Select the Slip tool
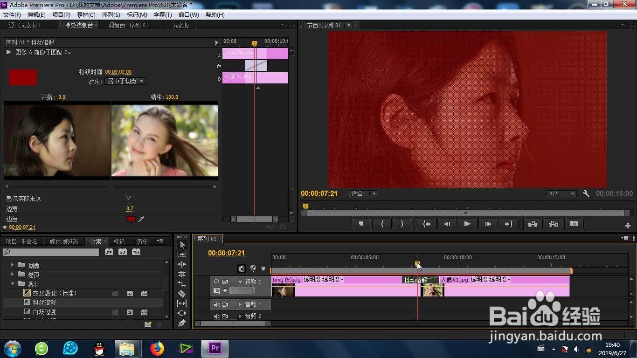Image resolution: width=637 pixels, height=358 pixels. pos(182,303)
